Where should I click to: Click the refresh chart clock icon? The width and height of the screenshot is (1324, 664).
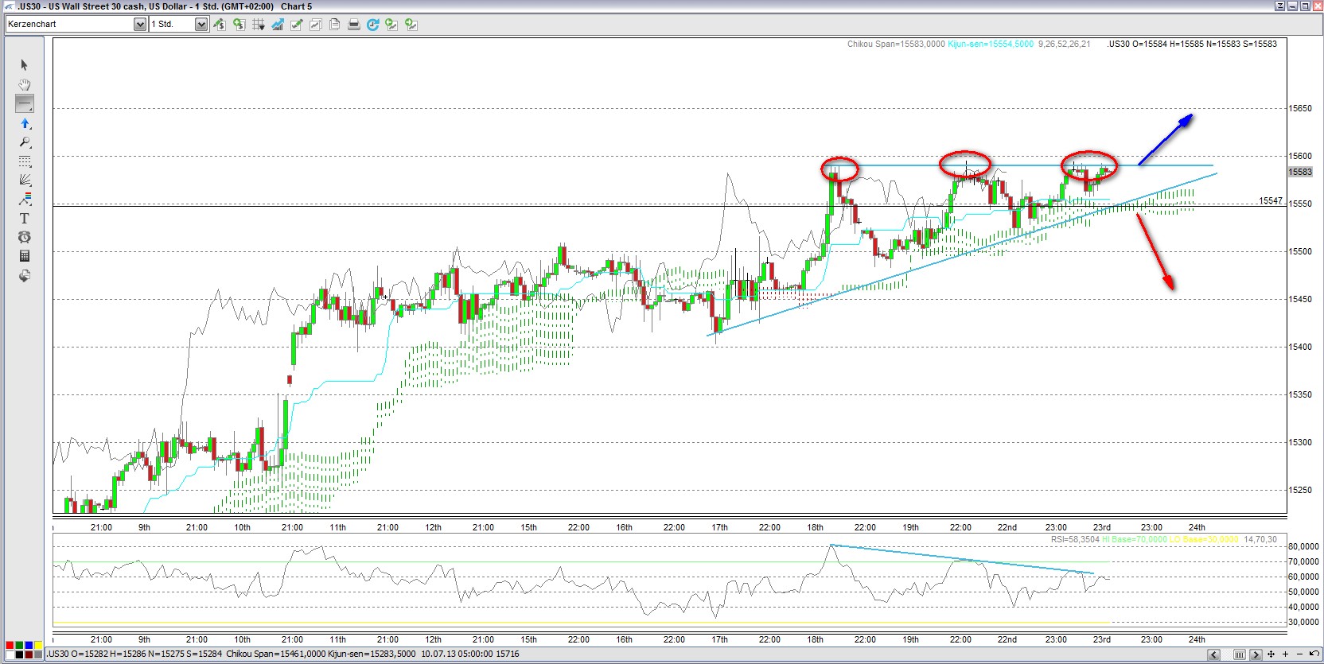tap(372, 25)
